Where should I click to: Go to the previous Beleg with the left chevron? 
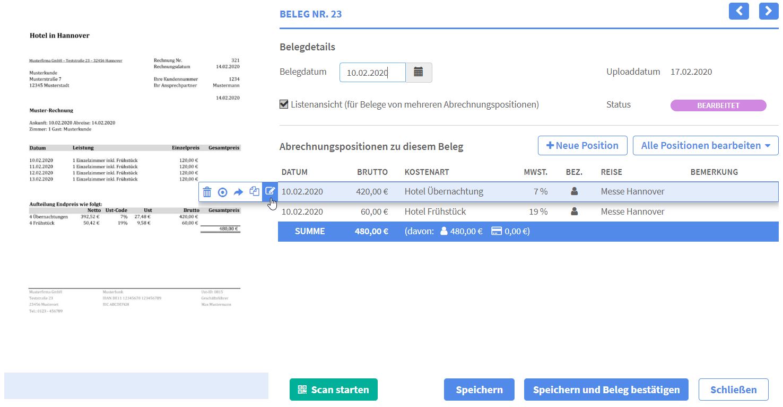point(739,11)
